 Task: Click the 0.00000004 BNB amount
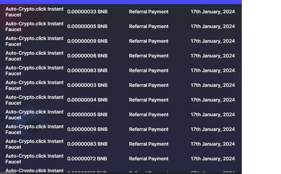tap(87, 100)
